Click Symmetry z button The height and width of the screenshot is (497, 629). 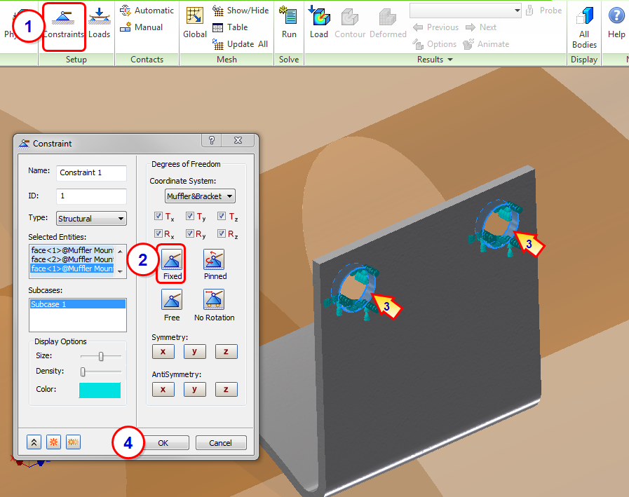(x=226, y=351)
